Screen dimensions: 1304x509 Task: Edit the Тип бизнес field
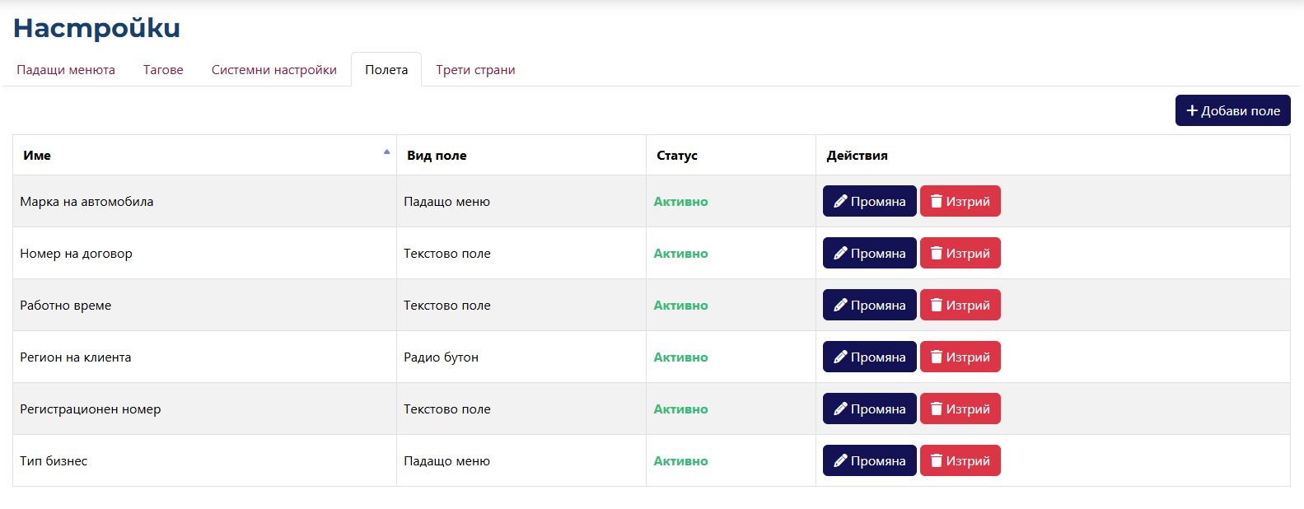pyautogui.click(x=869, y=460)
